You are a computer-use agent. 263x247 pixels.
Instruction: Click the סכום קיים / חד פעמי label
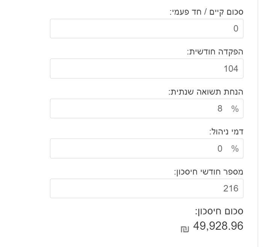coord(206,12)
